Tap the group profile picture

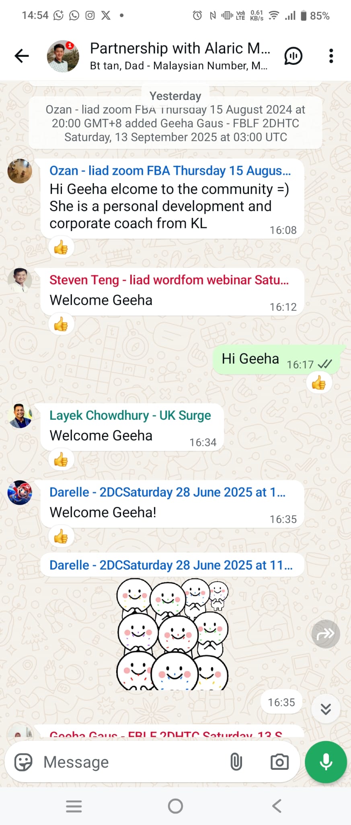point(63,56)
